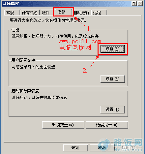Confirm changes with 确定 button

[x=75, y=148]
